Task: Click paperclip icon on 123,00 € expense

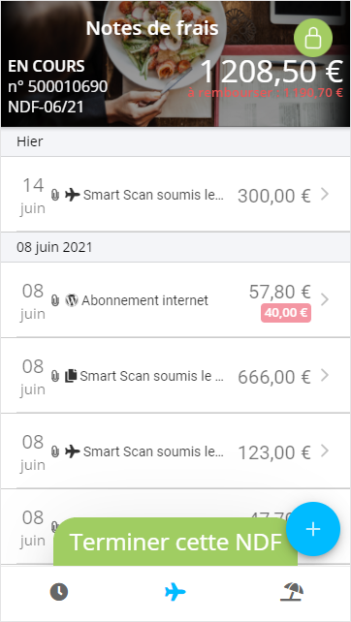Action: click(x=55, y=451)
